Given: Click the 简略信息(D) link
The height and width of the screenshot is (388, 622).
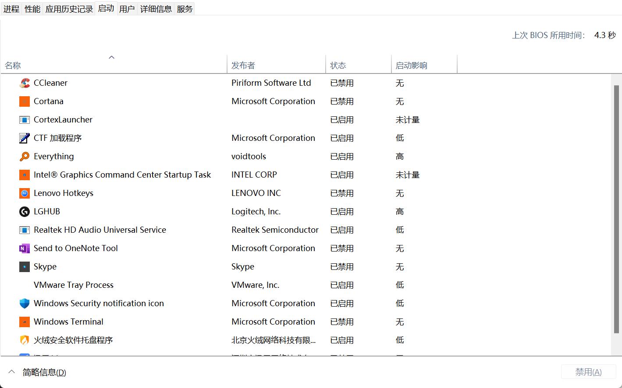Looking at the screenshot, I should click(x=44, y=372).
